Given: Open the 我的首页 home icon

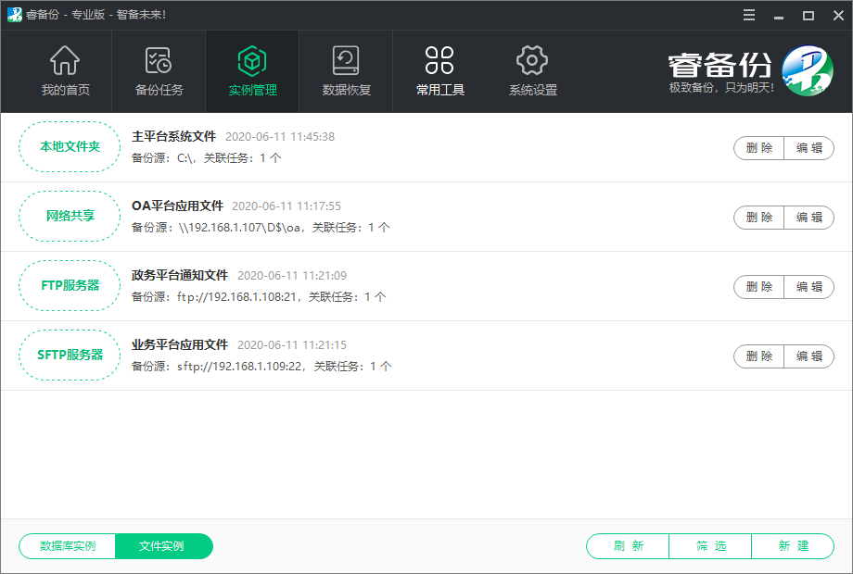Looking at the screenshot, I should coord(65,62).
